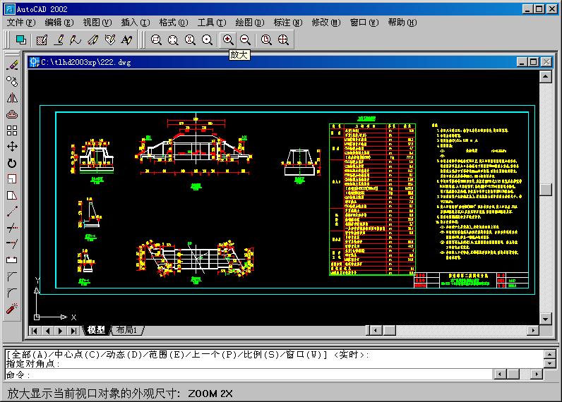Select the Edit Attribute tag tool
Screen dimensions: 562x402
(110, 39)
